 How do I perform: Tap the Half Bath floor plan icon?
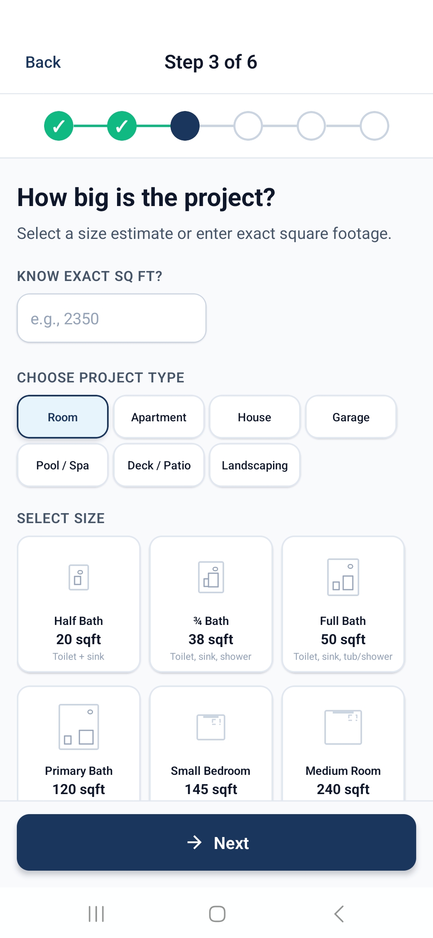[x=79, y=577]
